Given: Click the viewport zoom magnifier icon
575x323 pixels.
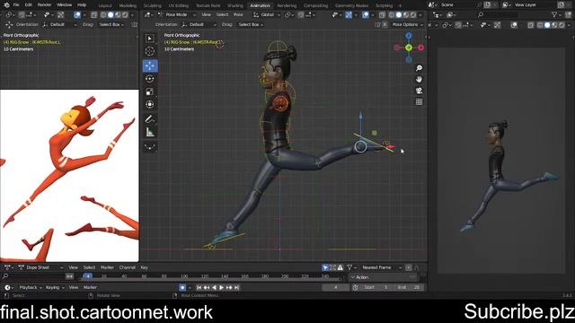Looking at the screenshot, I should tap(419, 68).
